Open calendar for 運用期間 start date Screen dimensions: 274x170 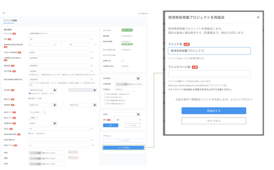point(55,105)
